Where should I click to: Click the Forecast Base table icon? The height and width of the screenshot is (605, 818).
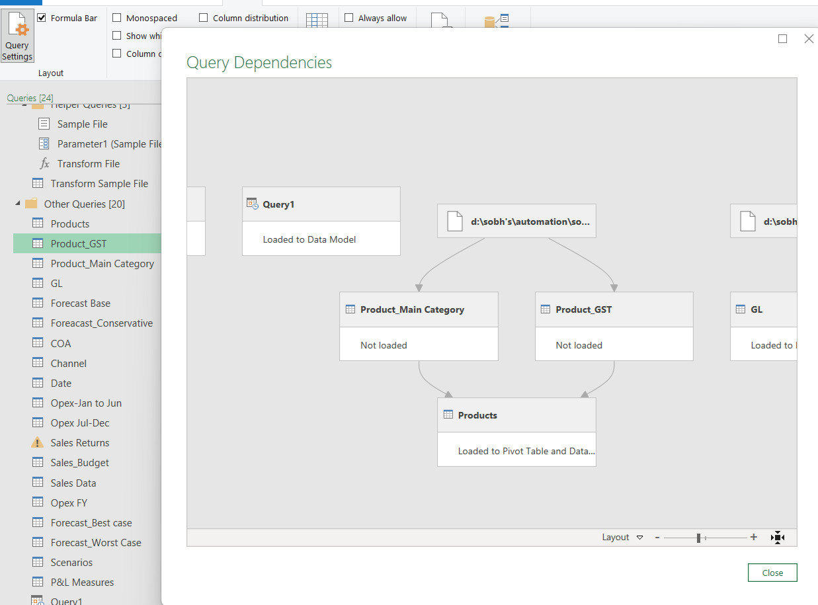coord(38,303)
